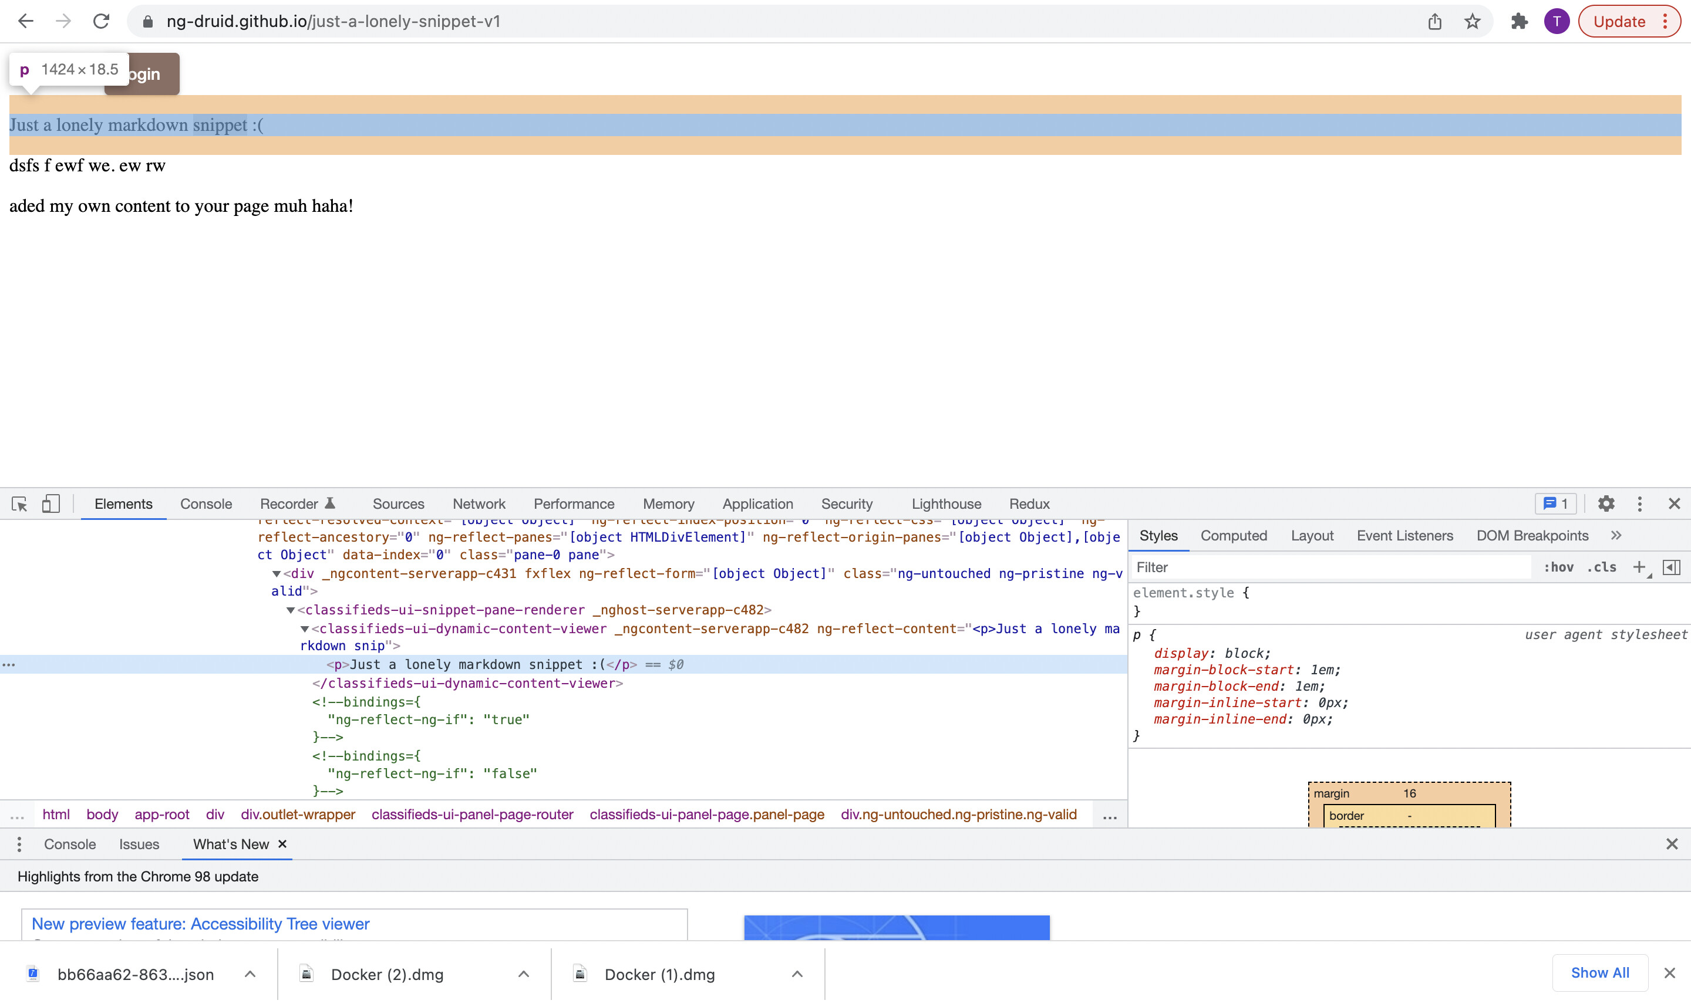Click the new style rule plus icon
Viewport: 1691px width, 1007px height.
(1639, 567)
